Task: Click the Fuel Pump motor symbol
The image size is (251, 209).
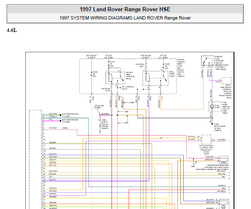Action: [212, 106]
